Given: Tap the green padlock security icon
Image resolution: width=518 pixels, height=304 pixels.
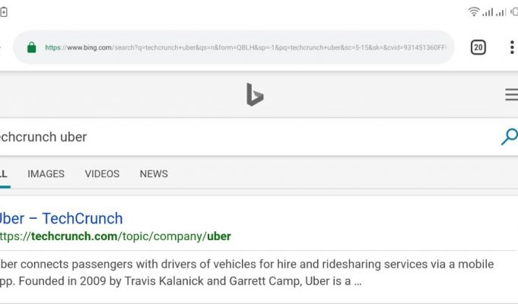Looking at the screenshot, I should pyautogui.click(x=32, y=47).
